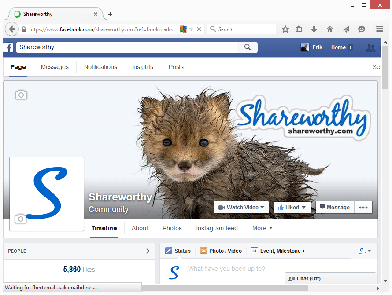Open the chat smiley bubble icon
This screenshot has height=295, width=392.
coord(362,29)
